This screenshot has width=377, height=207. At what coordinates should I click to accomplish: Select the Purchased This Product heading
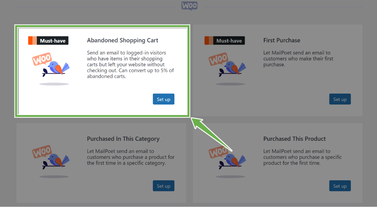(x=295, y=139)
